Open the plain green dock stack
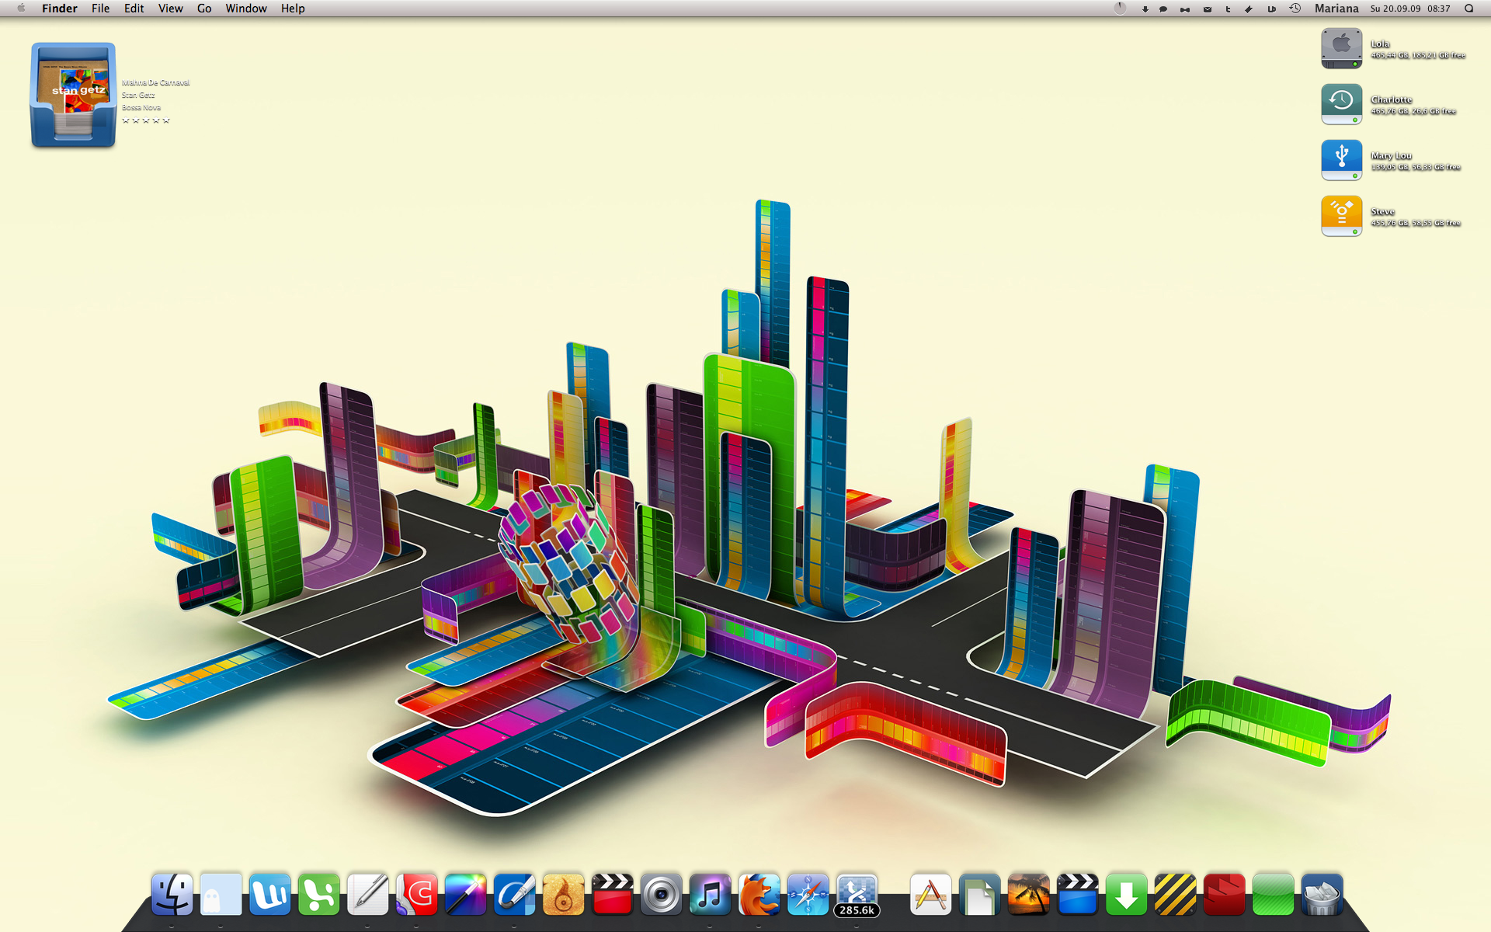The height and width of the screenshot is (932, 1491). [1273, 895]
